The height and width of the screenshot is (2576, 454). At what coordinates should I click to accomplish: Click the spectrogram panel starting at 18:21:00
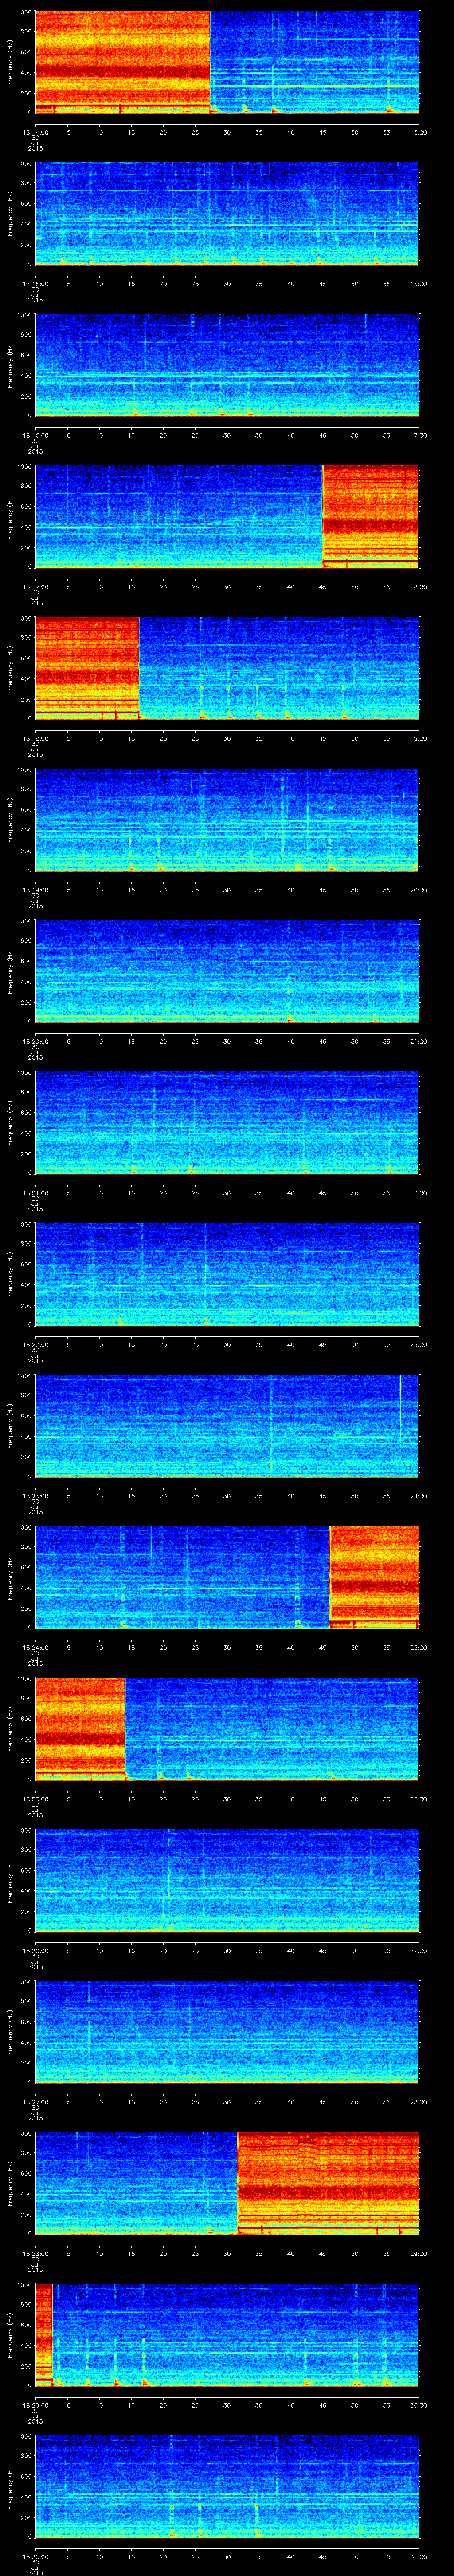[227, 1123]
